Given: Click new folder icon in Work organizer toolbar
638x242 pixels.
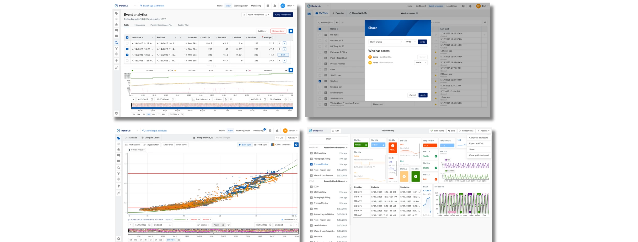Looking at the screenshot, I should 337,22.
